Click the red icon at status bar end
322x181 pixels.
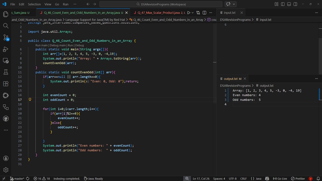tap(310, 179)
